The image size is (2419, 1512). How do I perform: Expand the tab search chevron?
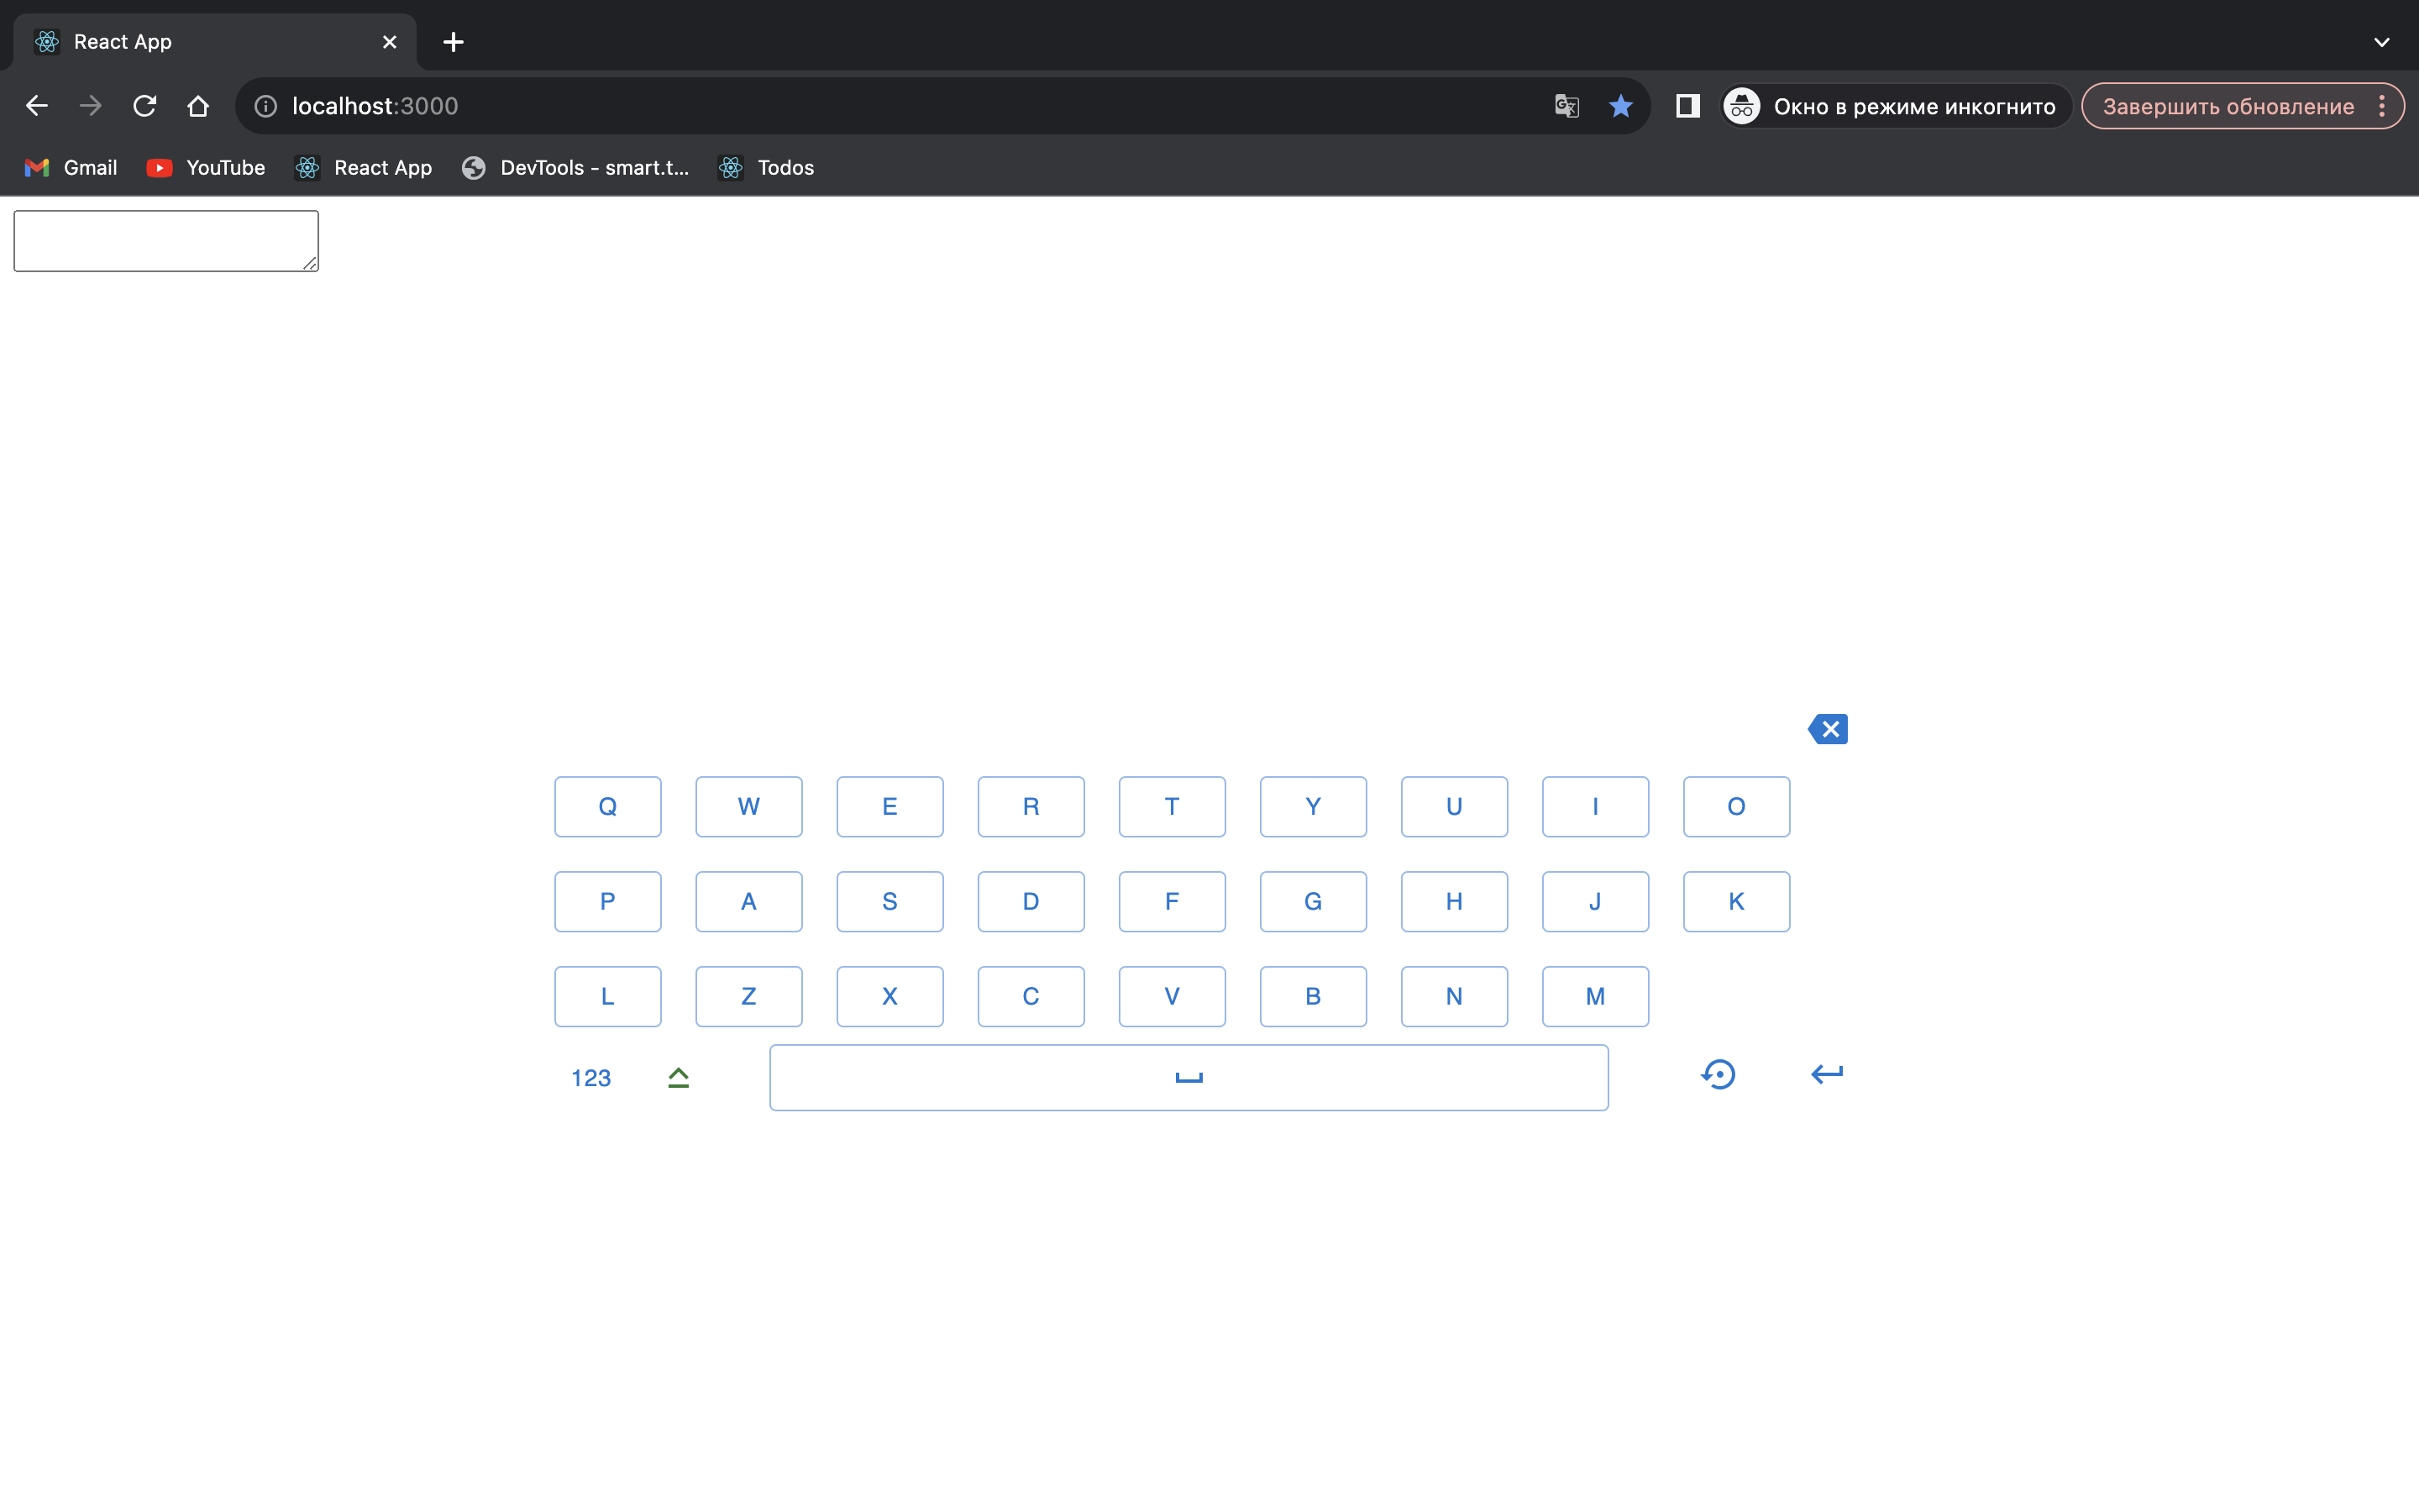[2381, 42]
